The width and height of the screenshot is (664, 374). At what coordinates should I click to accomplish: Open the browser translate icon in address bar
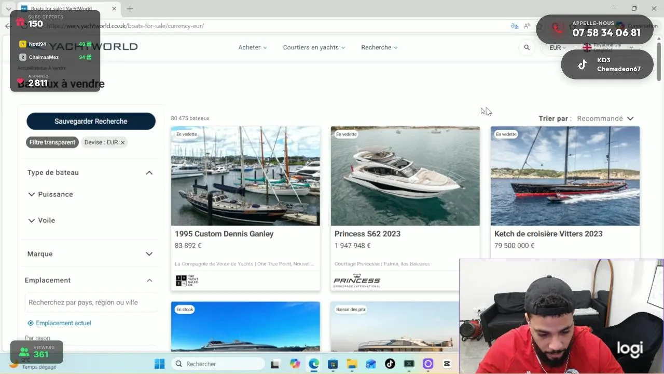(x=515, y=26)
